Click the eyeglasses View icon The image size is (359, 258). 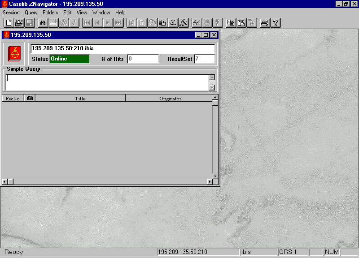[x=197, y=23]
